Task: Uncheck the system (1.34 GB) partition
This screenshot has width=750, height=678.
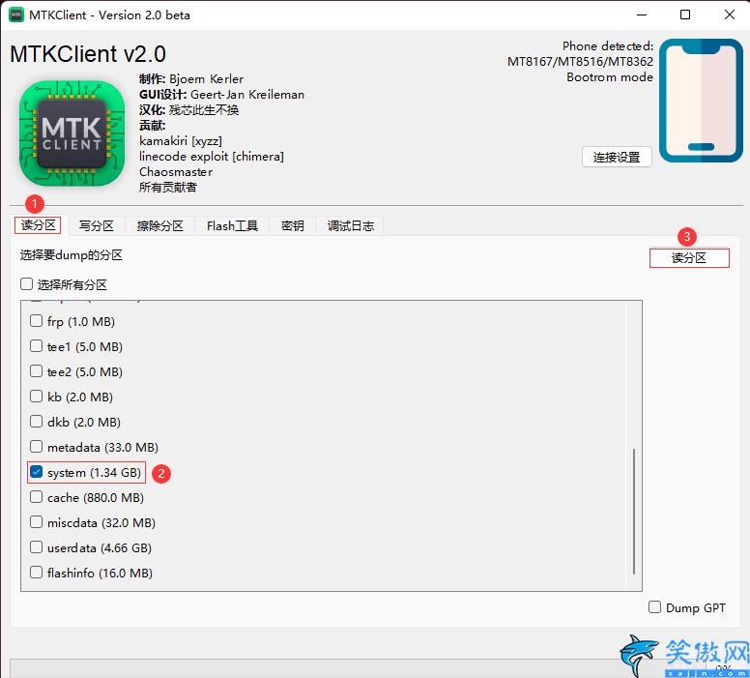Action: point(36,472)
